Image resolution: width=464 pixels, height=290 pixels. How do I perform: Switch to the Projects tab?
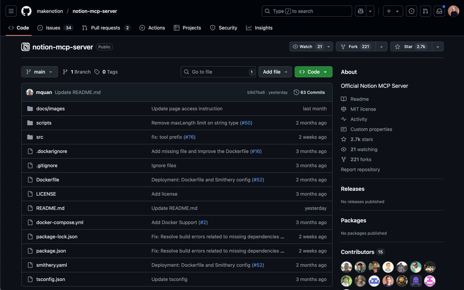coord(188,28)
